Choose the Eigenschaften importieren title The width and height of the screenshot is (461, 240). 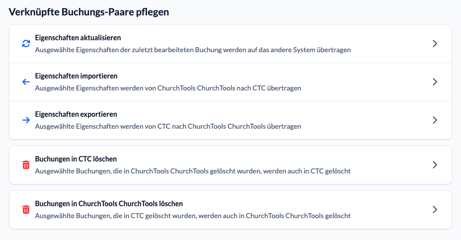(x=76, y=76)
